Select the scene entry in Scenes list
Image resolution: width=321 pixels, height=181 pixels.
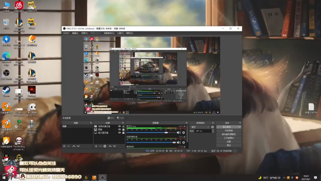pyautogui.click(x=77, y=126)
